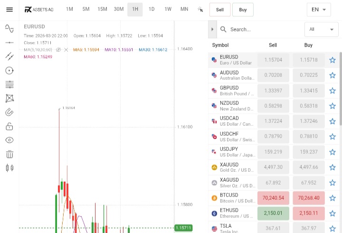The width and height of the screenshot is (342, 233).
Task: Click ETHUSD buy price 2,150.11
Action: 309,214
